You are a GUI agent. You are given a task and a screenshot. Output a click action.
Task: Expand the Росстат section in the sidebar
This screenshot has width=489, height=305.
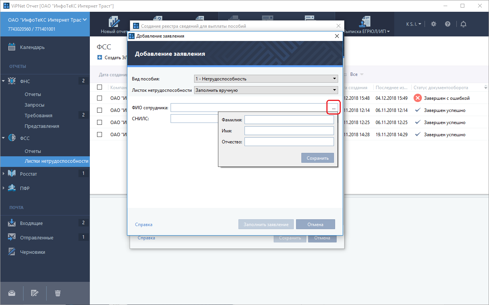pyautogui.click(x=4, y=174)
